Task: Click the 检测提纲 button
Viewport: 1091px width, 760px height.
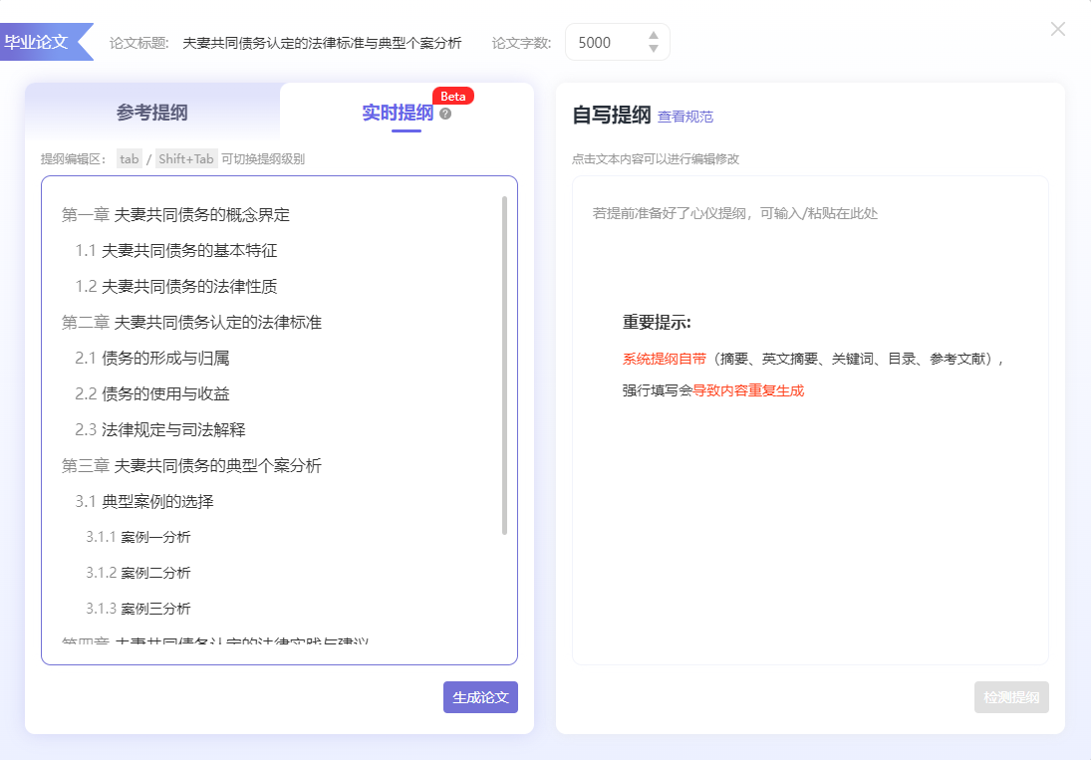Action: [1011, 696]
